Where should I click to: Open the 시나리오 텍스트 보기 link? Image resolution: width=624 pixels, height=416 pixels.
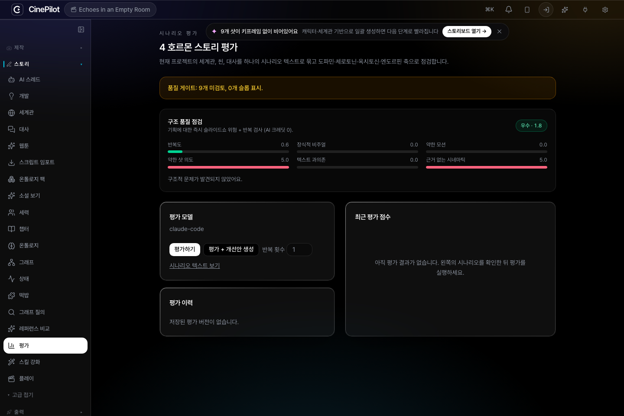tap(195, 266)
